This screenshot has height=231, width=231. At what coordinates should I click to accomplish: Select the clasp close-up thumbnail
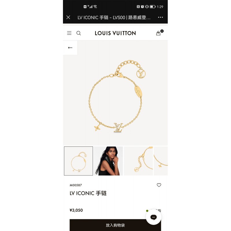click(138, 161)
